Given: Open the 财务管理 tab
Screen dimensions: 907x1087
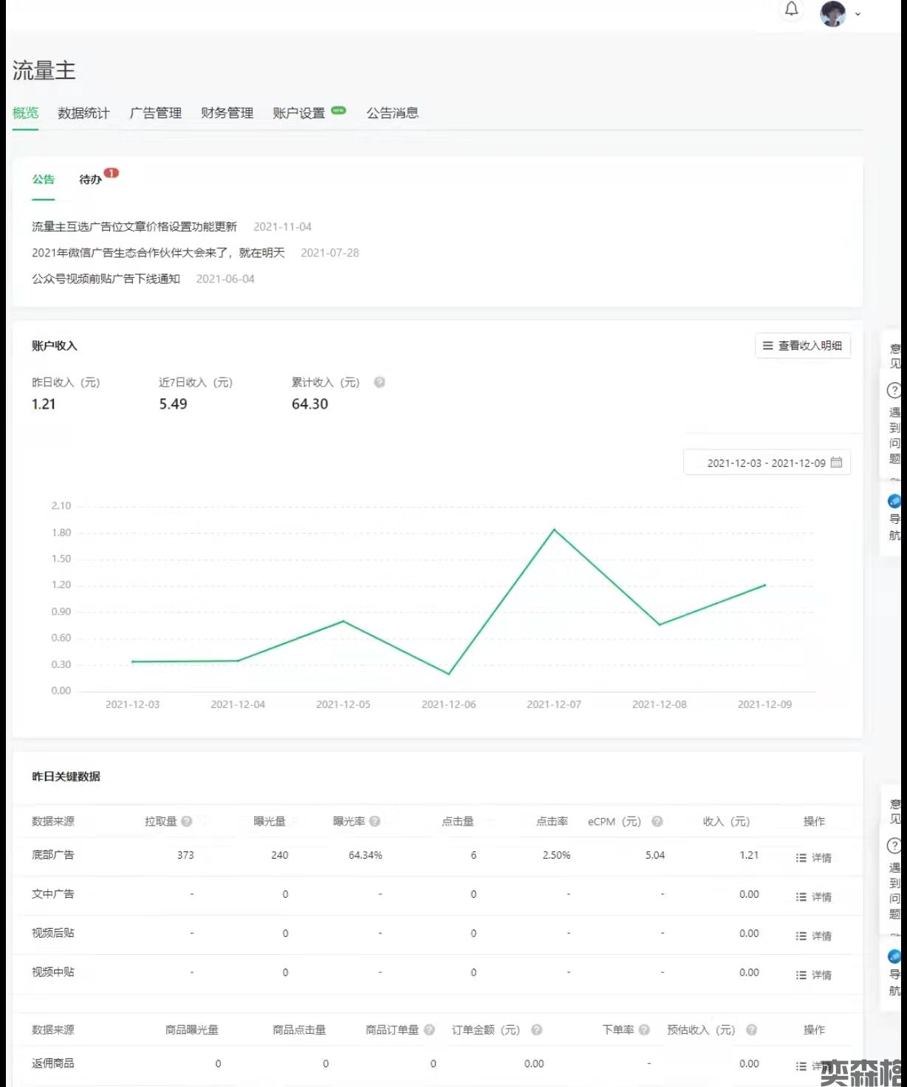Looking at the screenshot, I should pyautogui.click(x=227, y=113).
